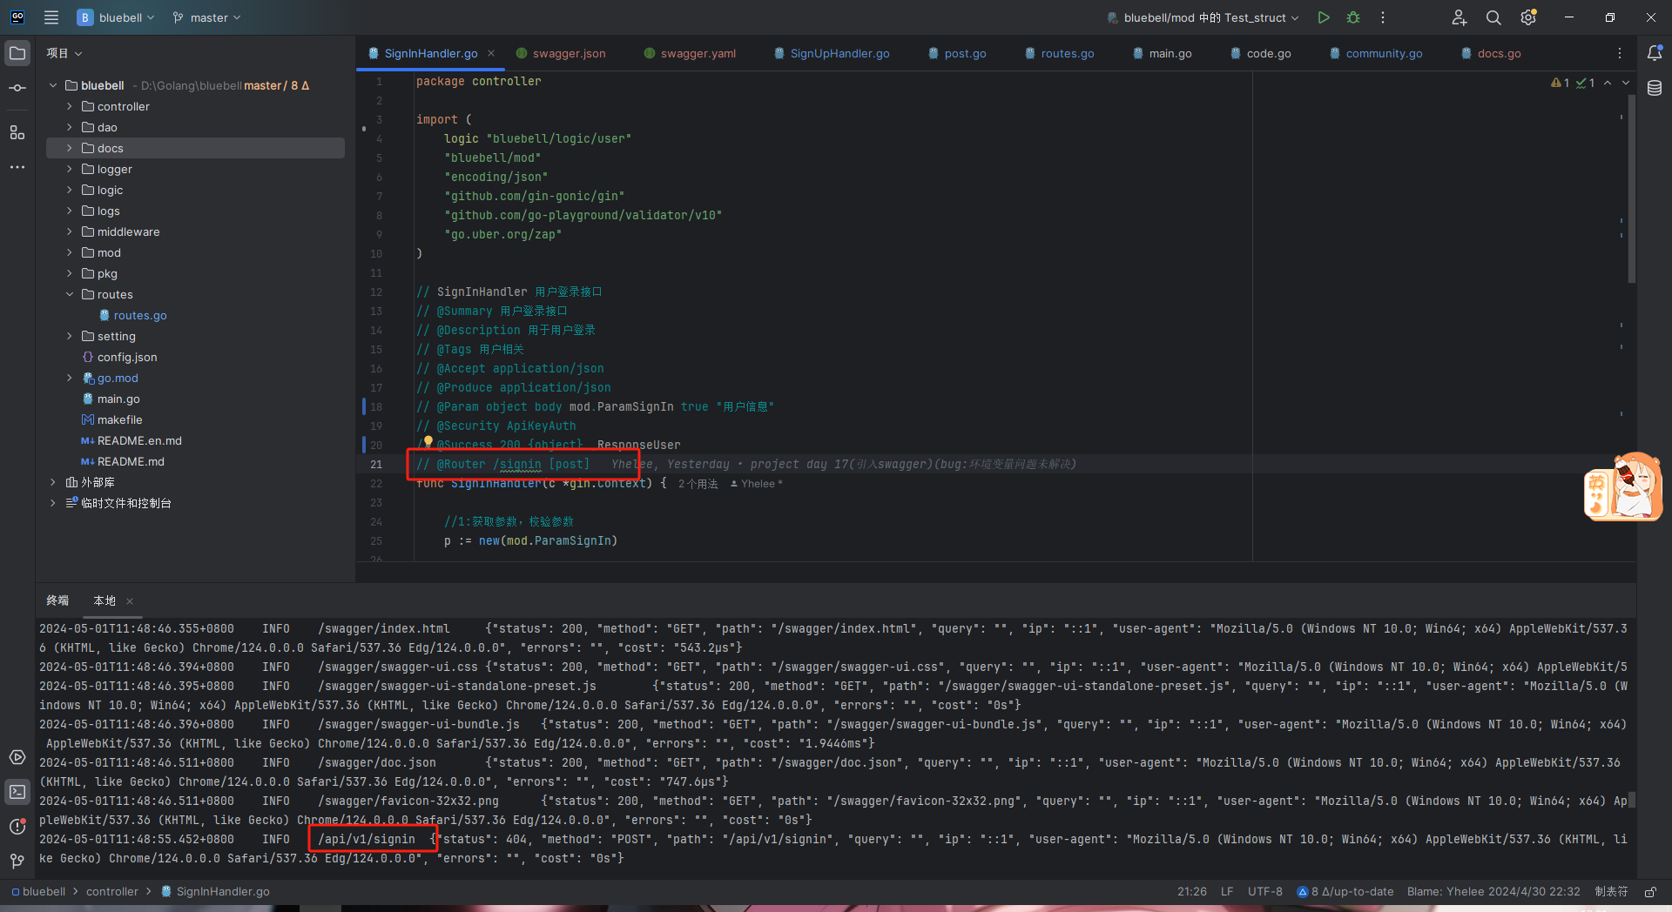Screen dimensions: 1672x912
Task: Open the run configuration dropdown
Action: pos(1203,17)
